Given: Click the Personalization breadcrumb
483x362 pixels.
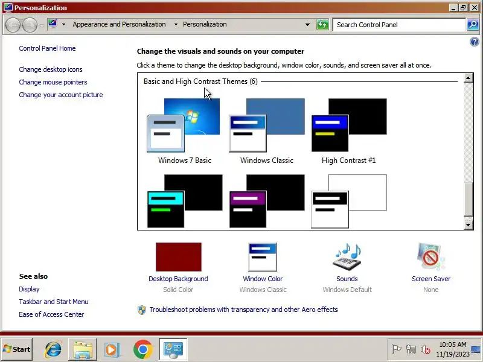Looking at the screenshot, I should (x=205, y=24).
